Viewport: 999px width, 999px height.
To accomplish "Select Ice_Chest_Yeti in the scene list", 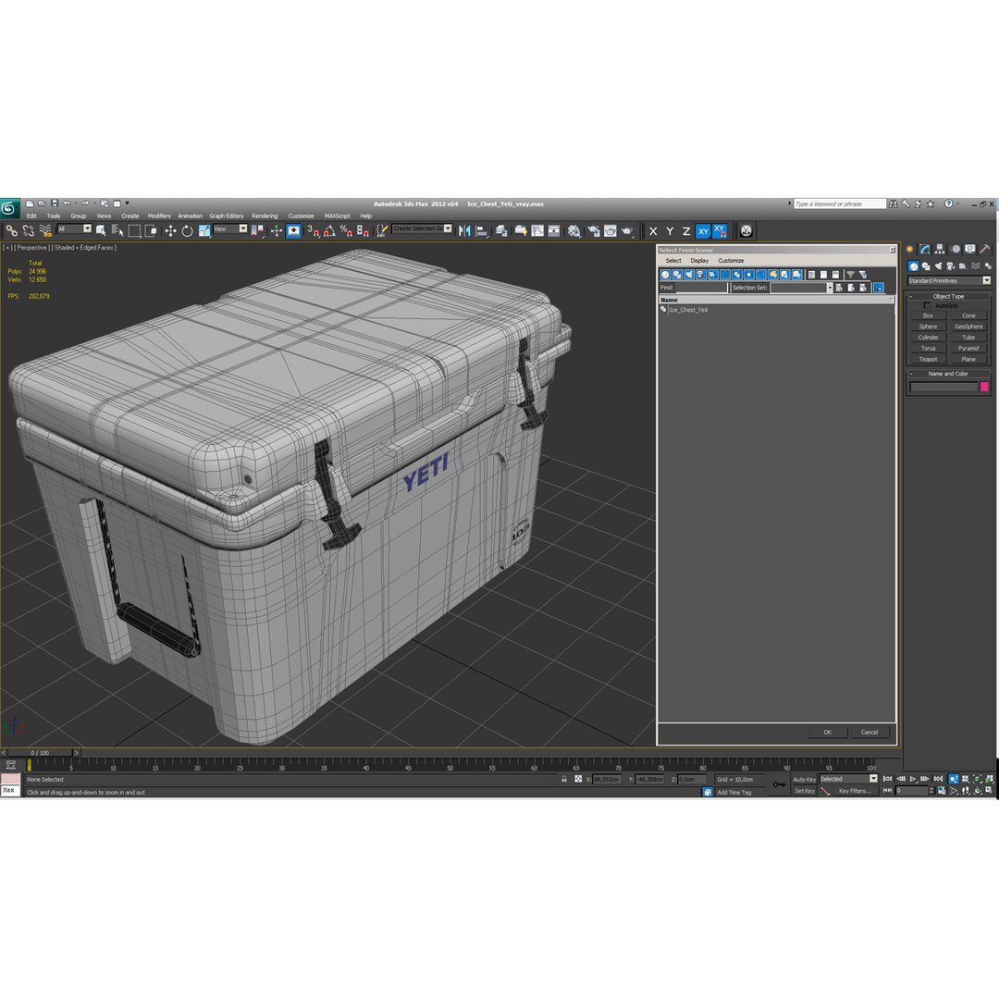I will 688,310.
